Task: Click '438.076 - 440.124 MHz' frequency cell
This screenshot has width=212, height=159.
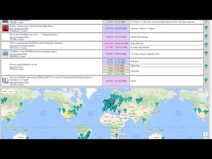Action: click(x=116, y=37)
